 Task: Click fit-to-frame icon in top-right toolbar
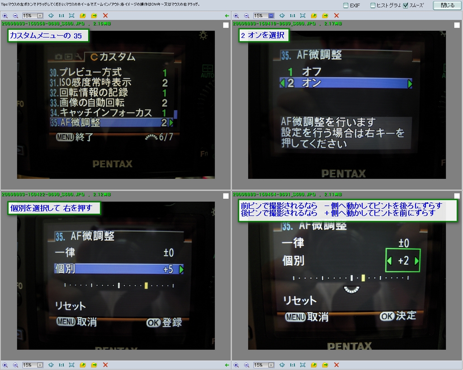302,16
